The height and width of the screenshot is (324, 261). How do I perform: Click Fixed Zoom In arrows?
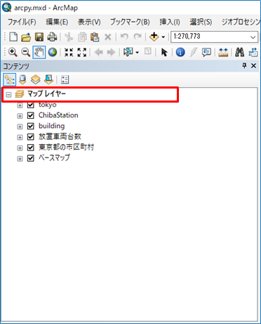69,52
